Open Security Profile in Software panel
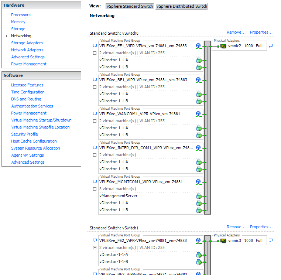This screenshot has height=280, width=281. [24, 134]
